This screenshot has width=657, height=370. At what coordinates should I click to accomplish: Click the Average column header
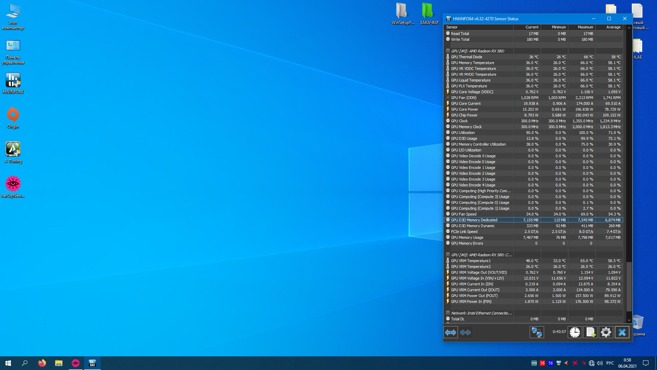(613, 27)
